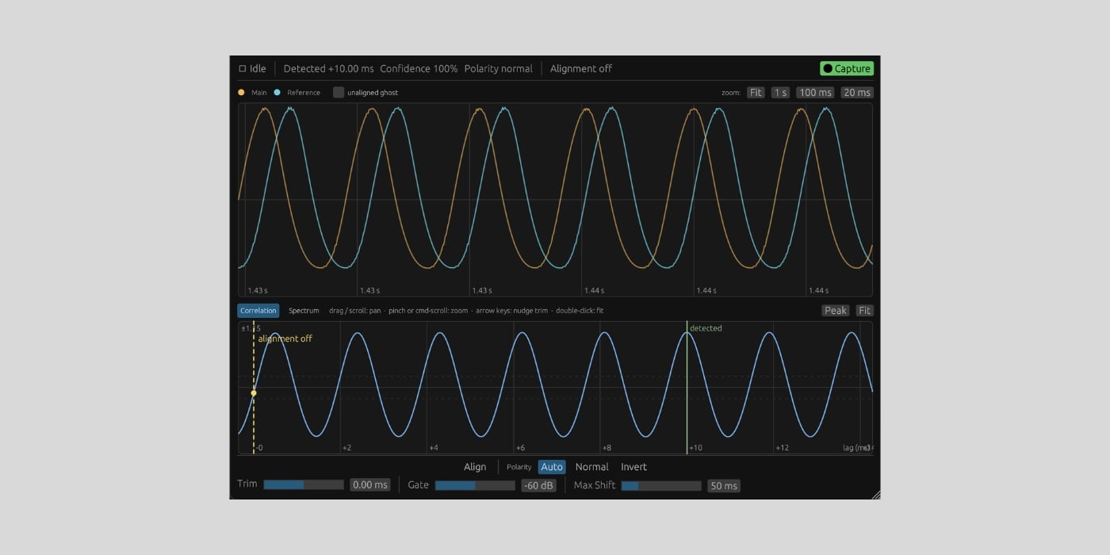
Task: Set waveform zoom to Fit
Action: [x=756, y=93]
